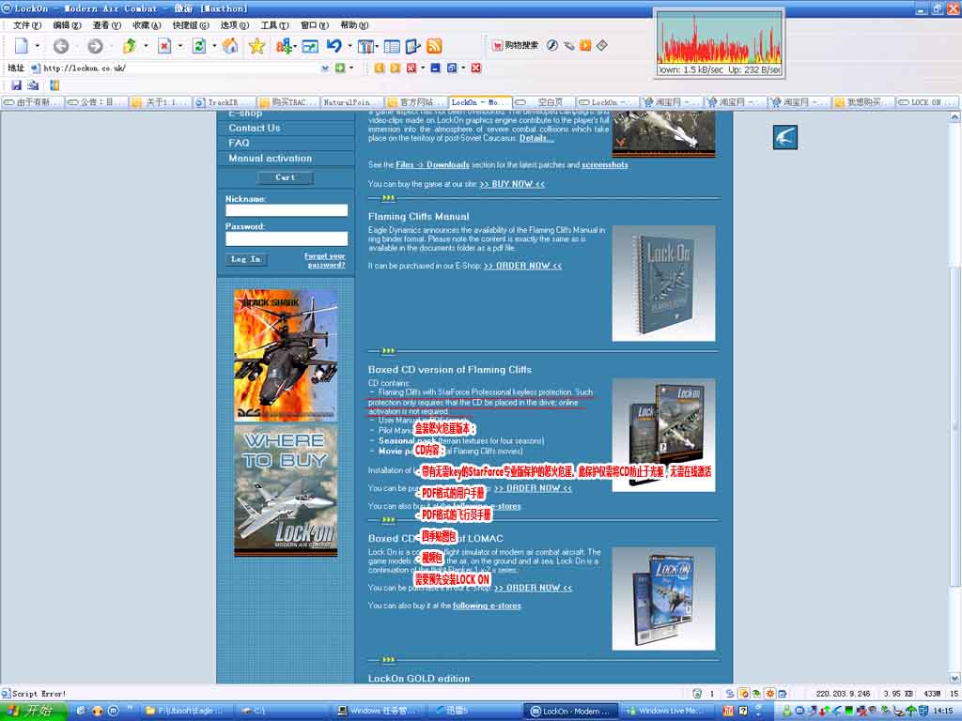Open the Home page icon
Screen dimensions: 962x721
230,46
